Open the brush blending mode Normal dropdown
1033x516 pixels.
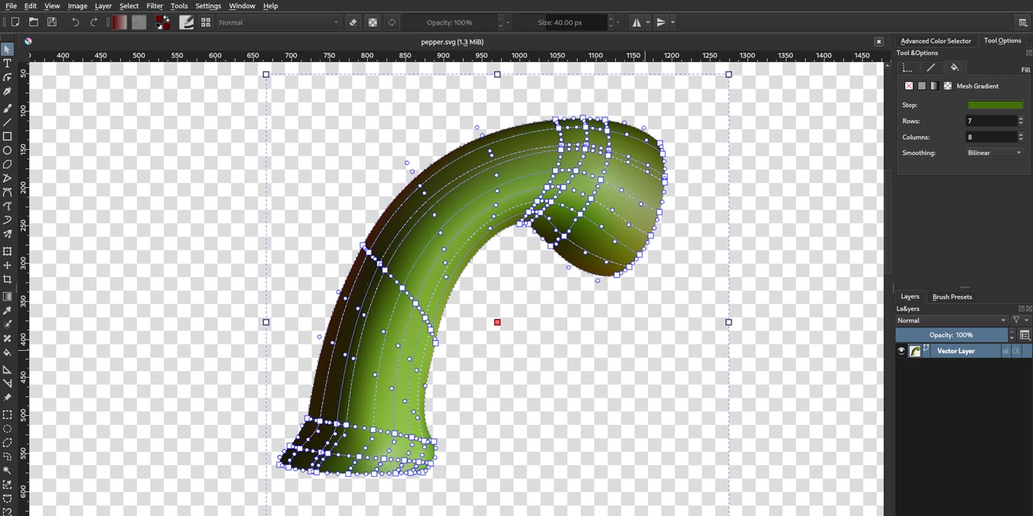click(x=278, y=22)
